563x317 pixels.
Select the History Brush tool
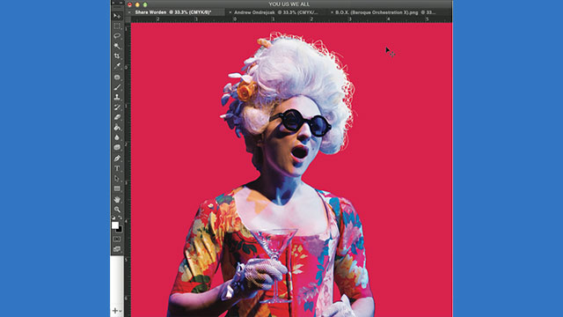pos(117,107)
